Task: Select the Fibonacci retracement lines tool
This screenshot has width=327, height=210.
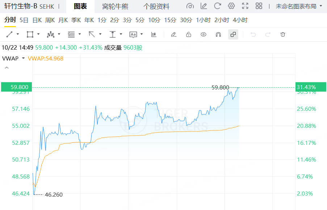Action: click(x=71, y=34)
